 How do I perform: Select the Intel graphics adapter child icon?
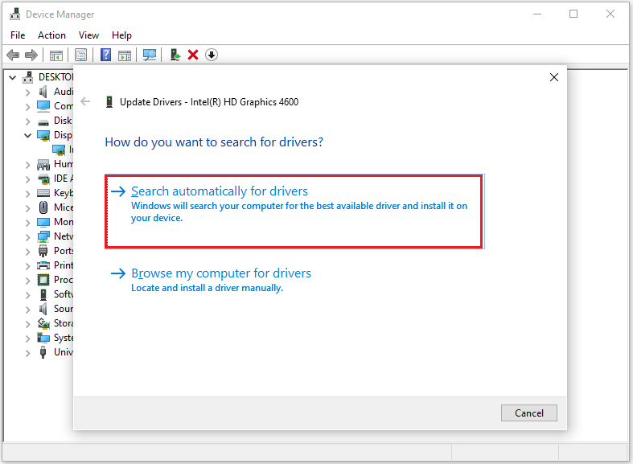tap(59, 150)
